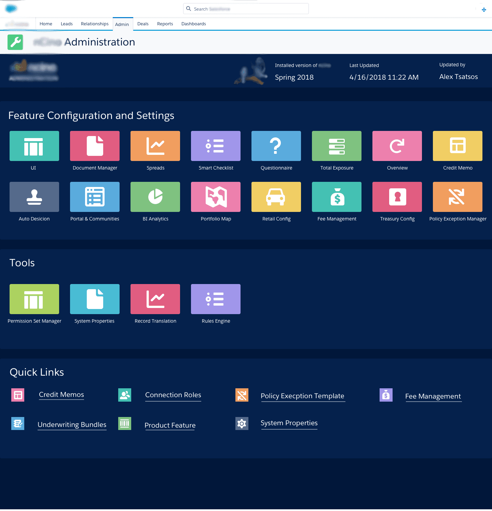492x511 pixels.
Task: Click the Spring 2018 version text
Action: (x=294, y=77)
